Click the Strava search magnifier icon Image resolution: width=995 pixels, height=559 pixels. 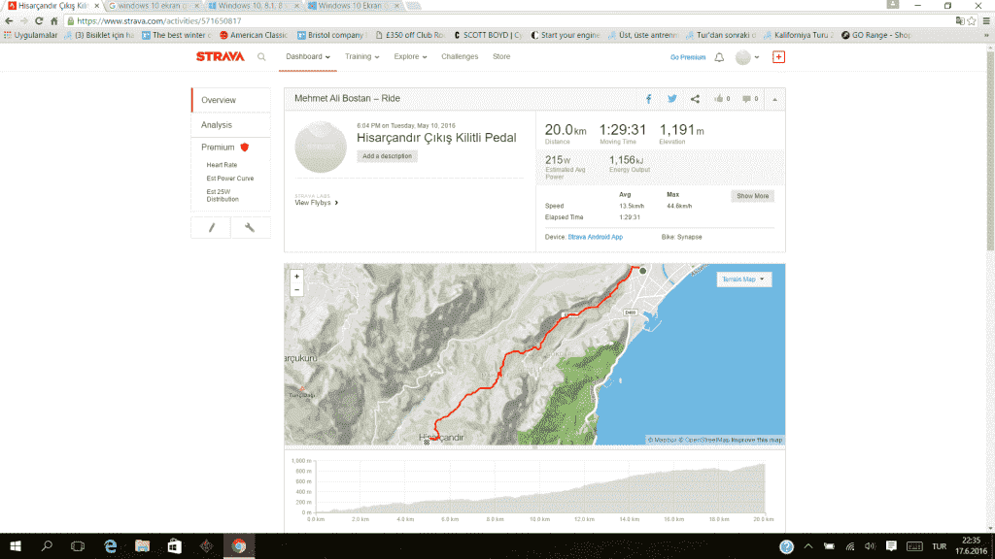pyautogui.click(x=261, y=57)
